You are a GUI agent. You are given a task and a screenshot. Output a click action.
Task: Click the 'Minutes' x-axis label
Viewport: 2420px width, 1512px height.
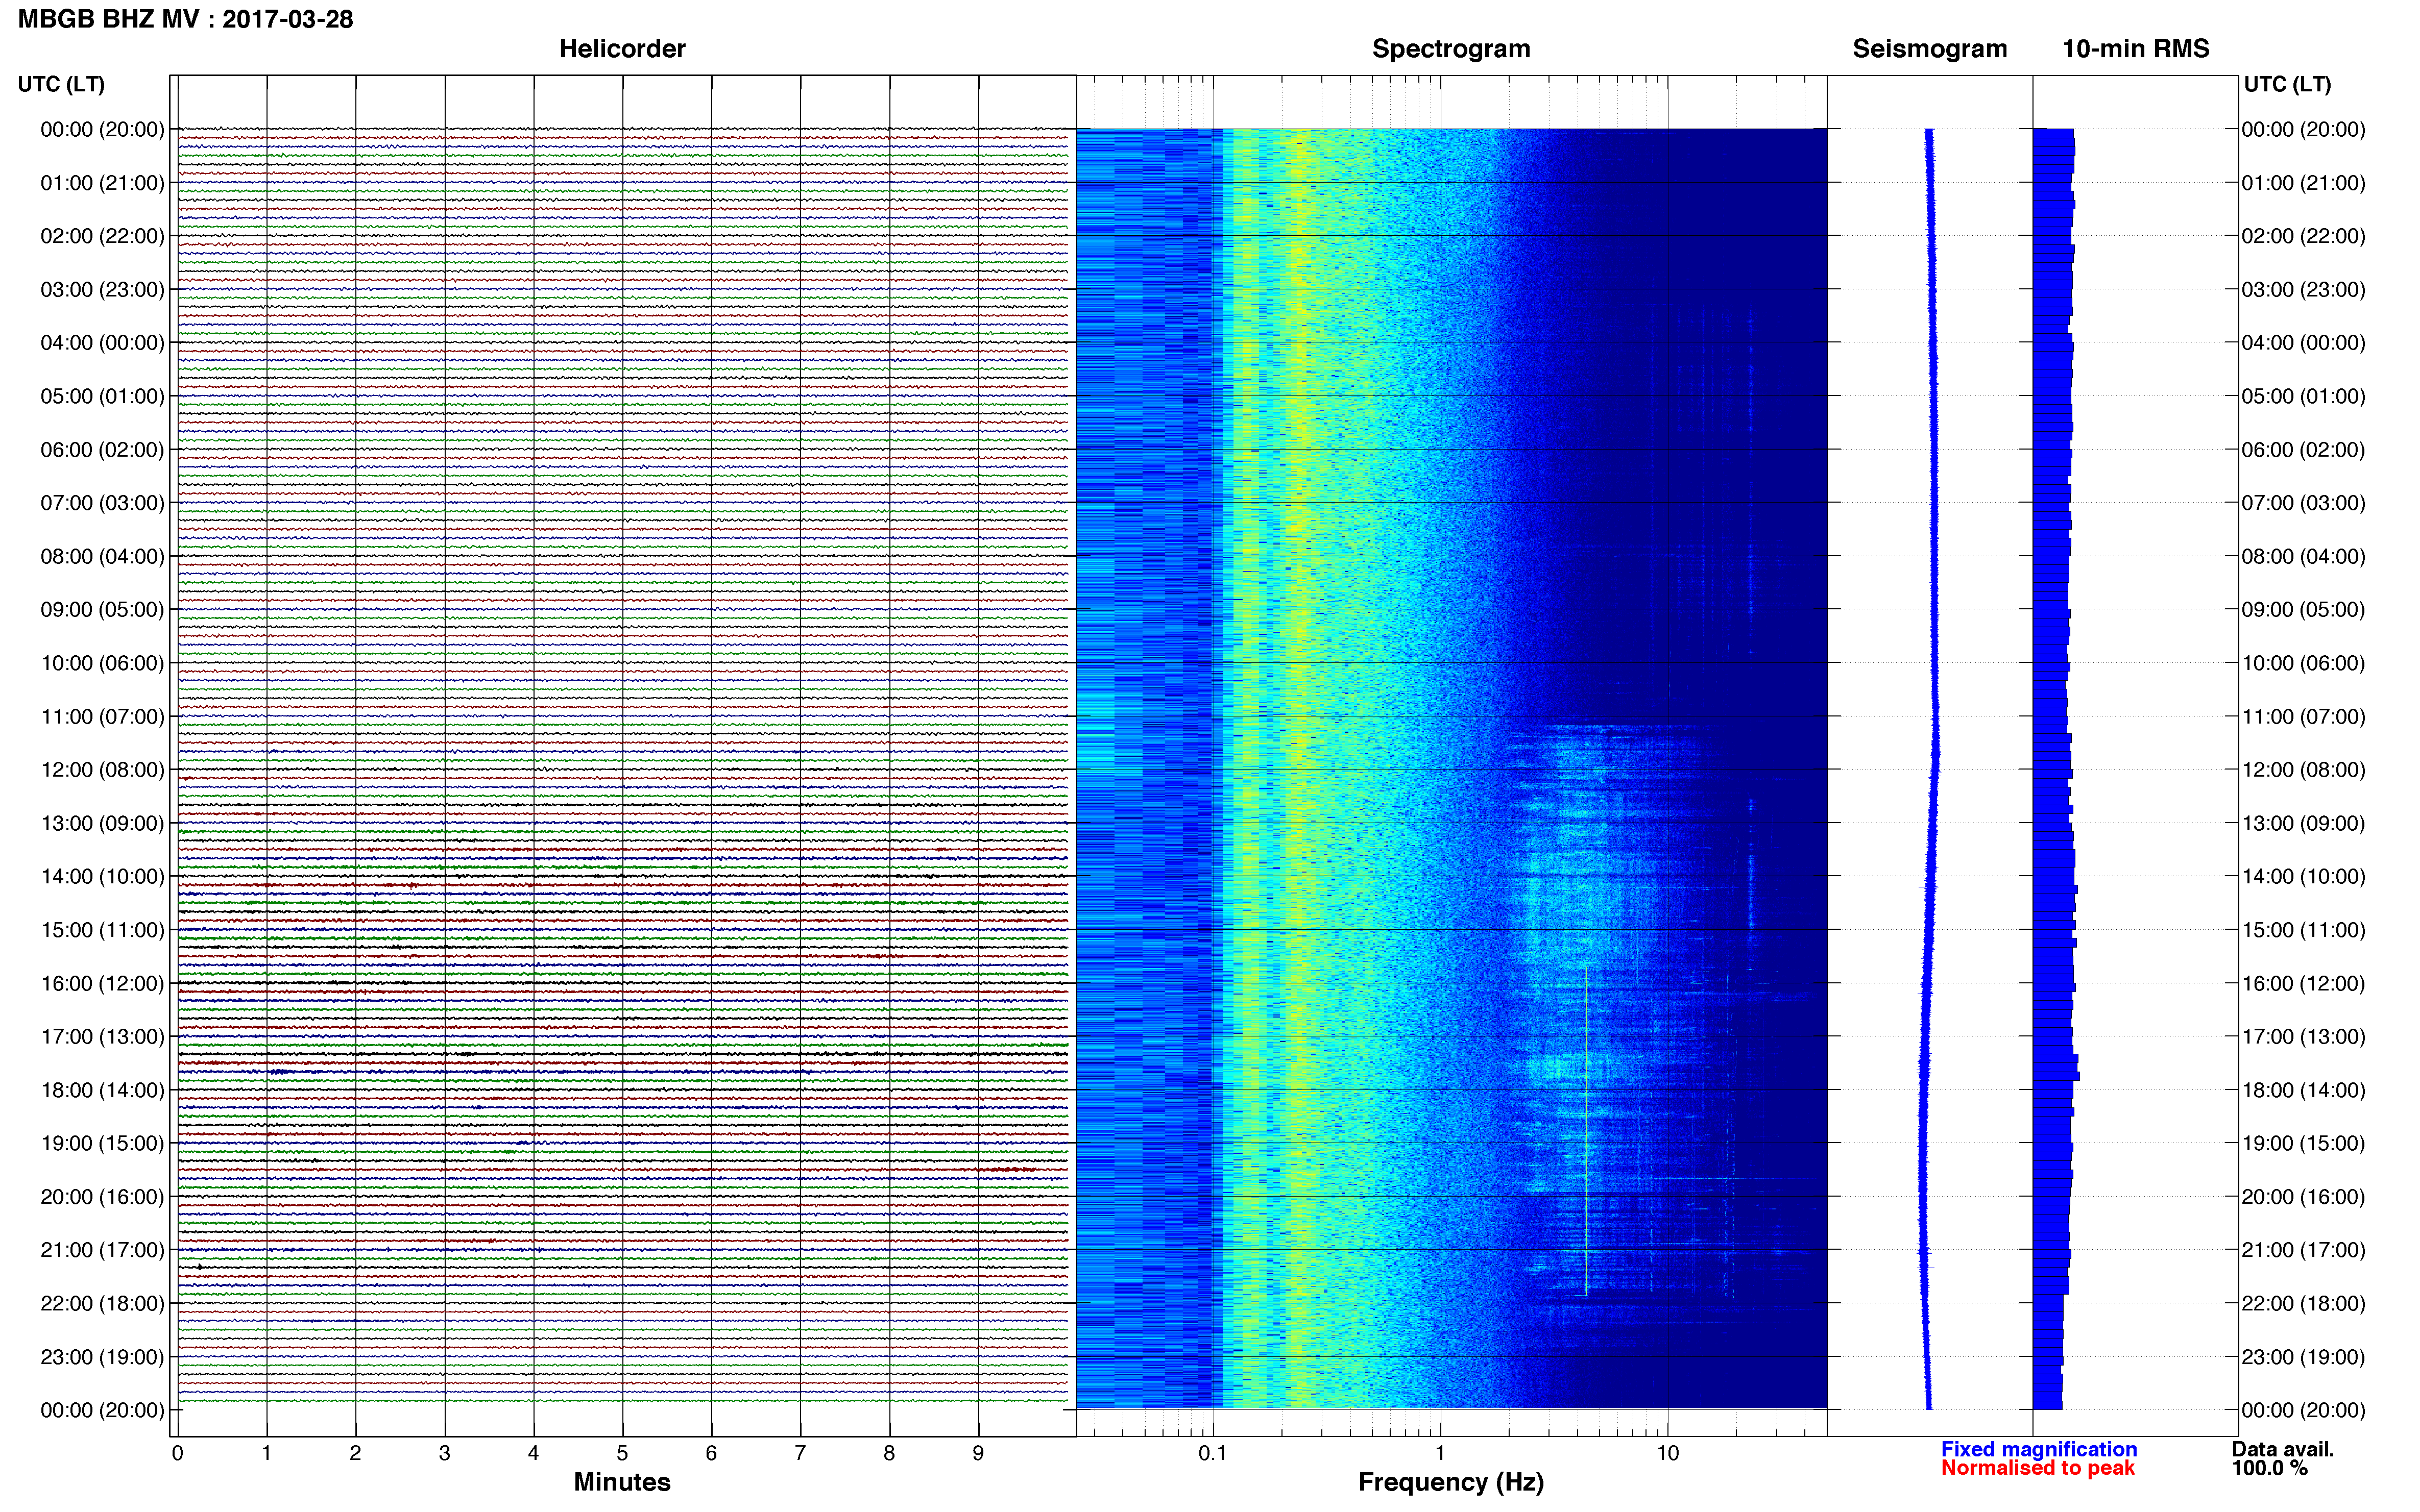621,1482
